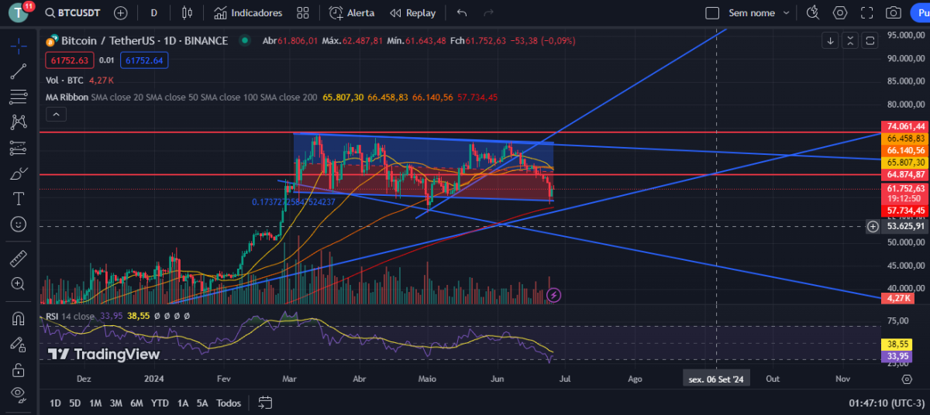This screenshot has width=930, height=415.
Task: Select the MA Ribbon indicator legend
Action: tap(66, 98)
